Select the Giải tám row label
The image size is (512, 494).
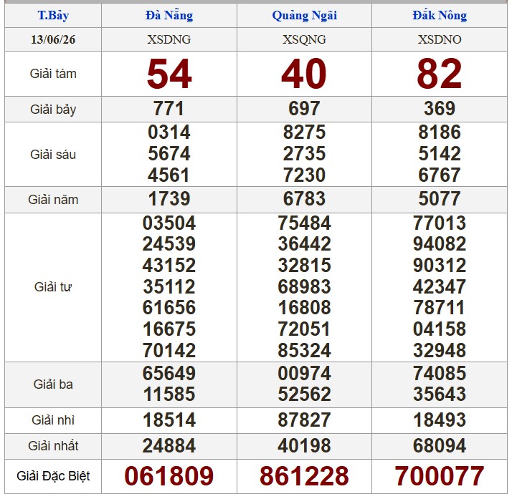pos(53,74)
